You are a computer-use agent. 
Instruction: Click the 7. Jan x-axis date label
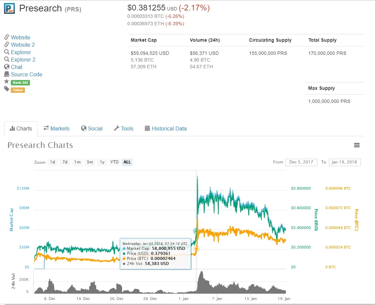point(217,299)
